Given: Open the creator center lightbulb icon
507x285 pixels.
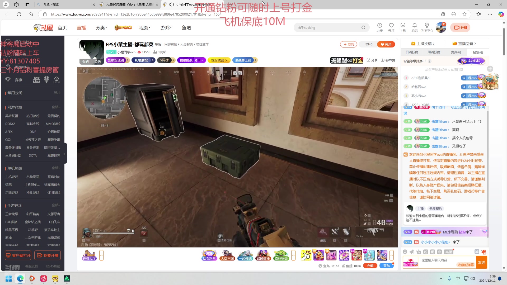Looking at the screenshot, I should coord(426,27).
